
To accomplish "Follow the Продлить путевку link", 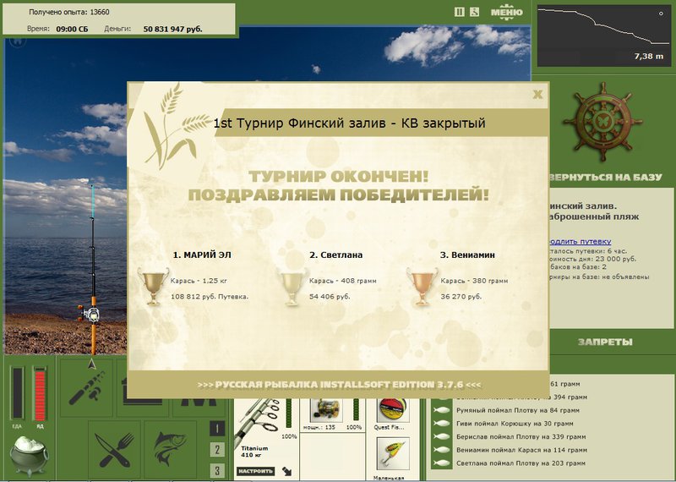I will click(581, 242).
